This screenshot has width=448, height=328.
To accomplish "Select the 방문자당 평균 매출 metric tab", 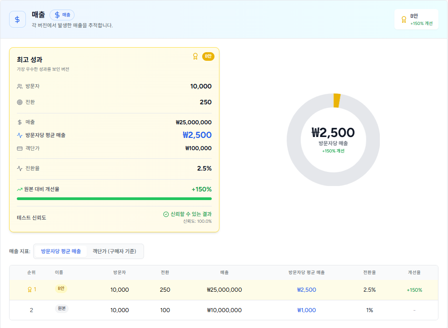I will 61,251.
